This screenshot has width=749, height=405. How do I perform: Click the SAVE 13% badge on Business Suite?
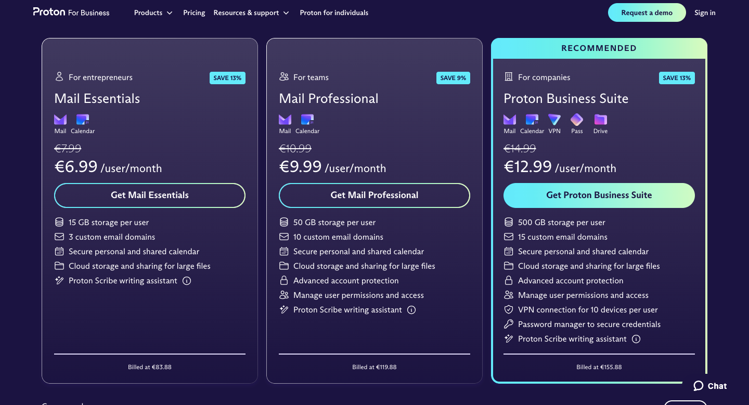(677, 78)
